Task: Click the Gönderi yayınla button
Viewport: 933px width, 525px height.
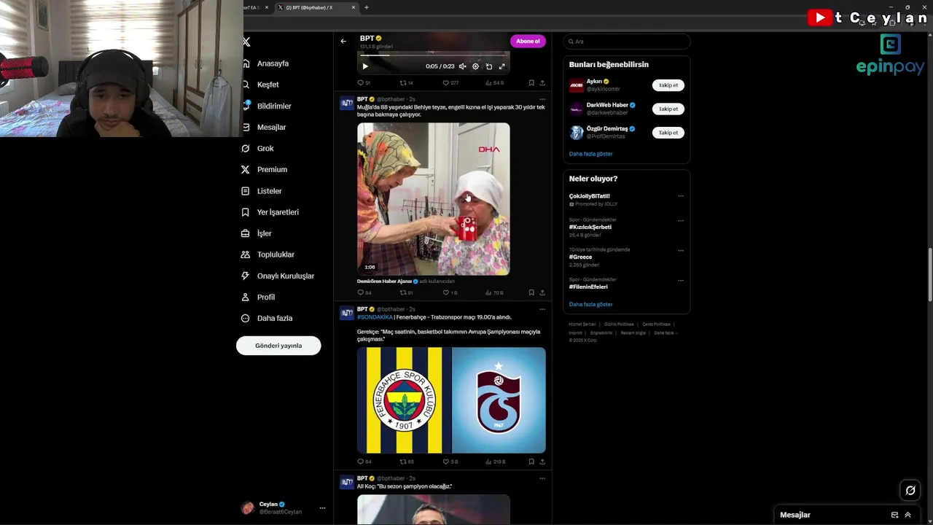Action: (x=278, y=346)
